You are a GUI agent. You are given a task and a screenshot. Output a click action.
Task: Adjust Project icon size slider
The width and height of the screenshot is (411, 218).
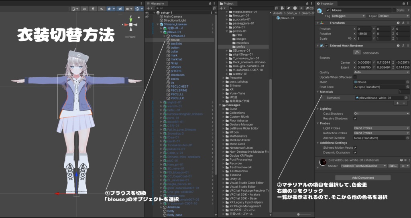click(x=298, y=214)
